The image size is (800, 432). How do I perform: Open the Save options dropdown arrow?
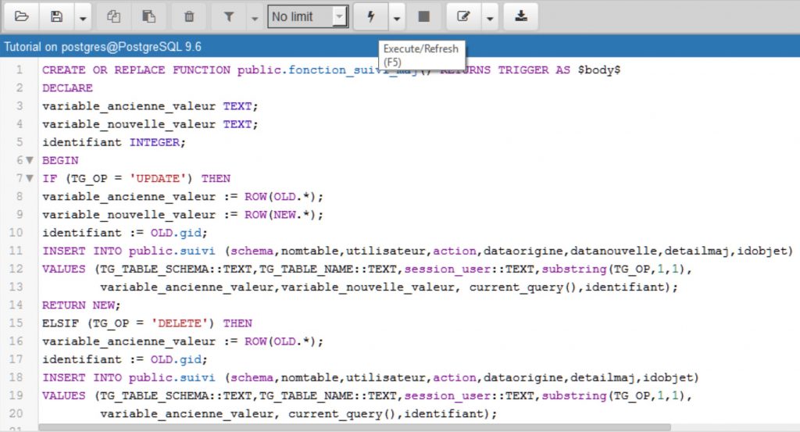82,16
